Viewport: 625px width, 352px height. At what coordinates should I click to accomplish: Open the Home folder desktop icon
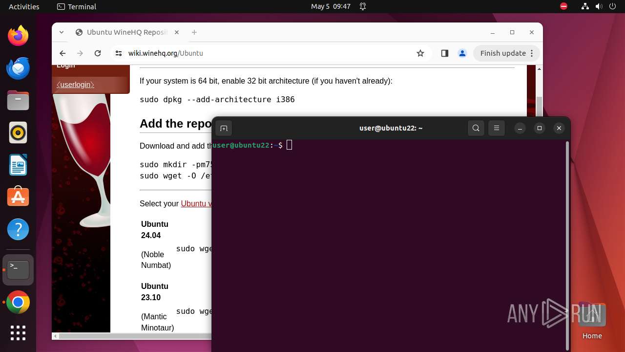coord(592,321)
